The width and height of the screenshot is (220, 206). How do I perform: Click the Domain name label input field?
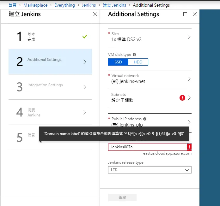pos(147,147)
